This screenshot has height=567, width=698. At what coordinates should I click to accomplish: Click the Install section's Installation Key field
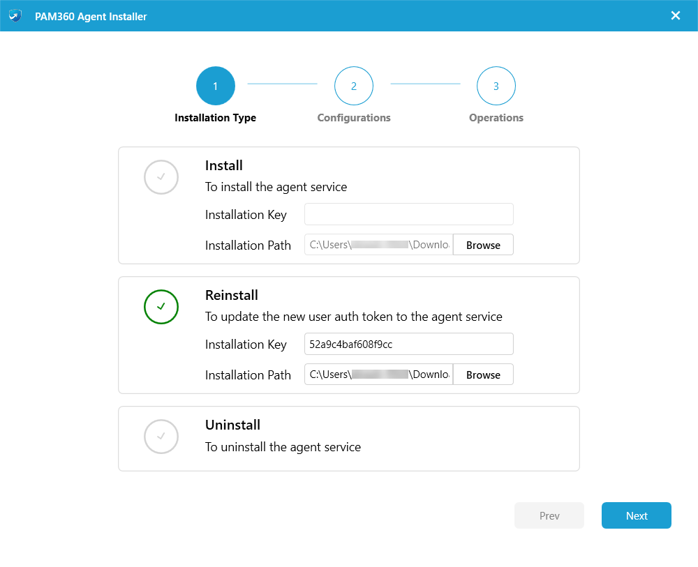point(408,214)
